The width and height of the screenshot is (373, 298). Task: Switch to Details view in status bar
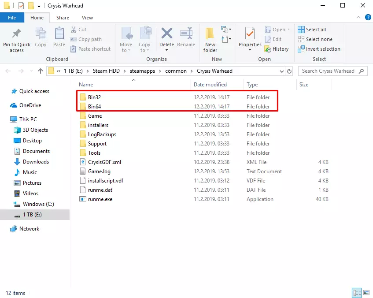click(357, 293)
